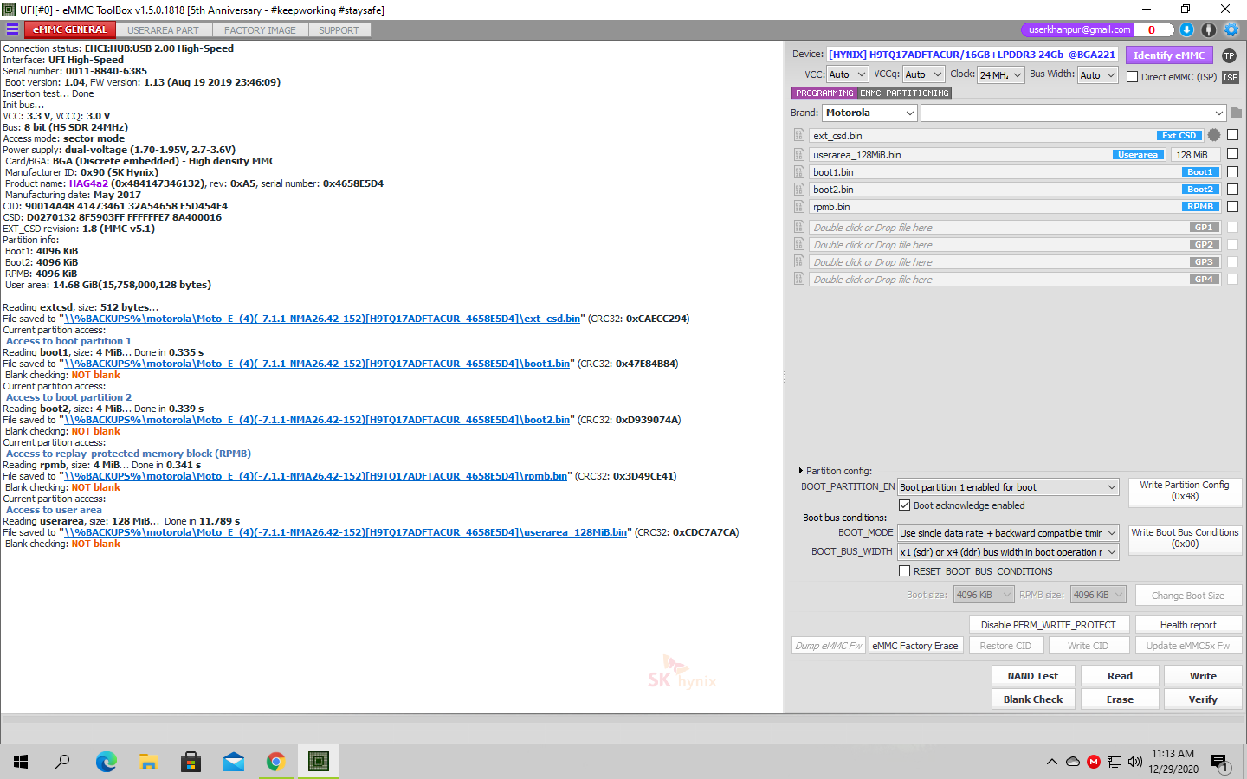The image size is (1247, 779).
Task: Tick the Ext CSD row checkbox
Action: pos(1232,135)
